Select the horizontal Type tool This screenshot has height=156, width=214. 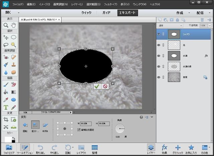point(6,107)
